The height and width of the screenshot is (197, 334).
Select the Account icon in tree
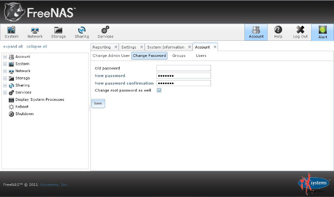(11, 57)
